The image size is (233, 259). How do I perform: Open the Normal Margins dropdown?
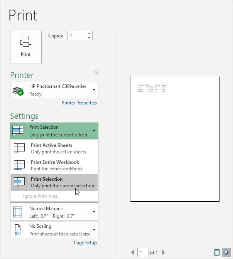pyautogui.click(x=54, y=212)
